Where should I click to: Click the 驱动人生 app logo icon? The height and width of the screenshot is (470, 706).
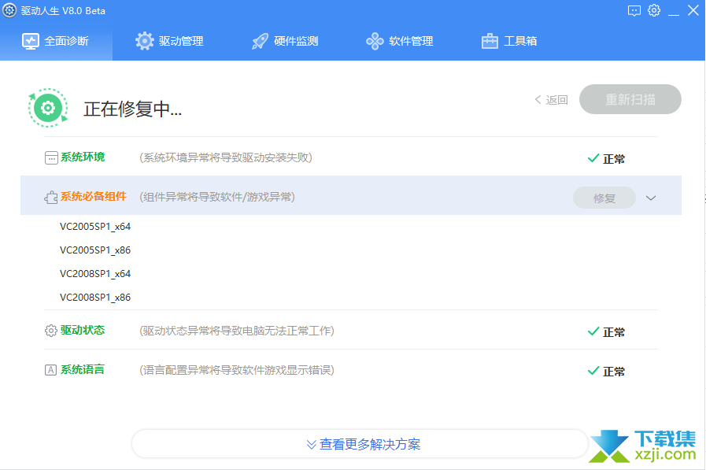(9, 10)
